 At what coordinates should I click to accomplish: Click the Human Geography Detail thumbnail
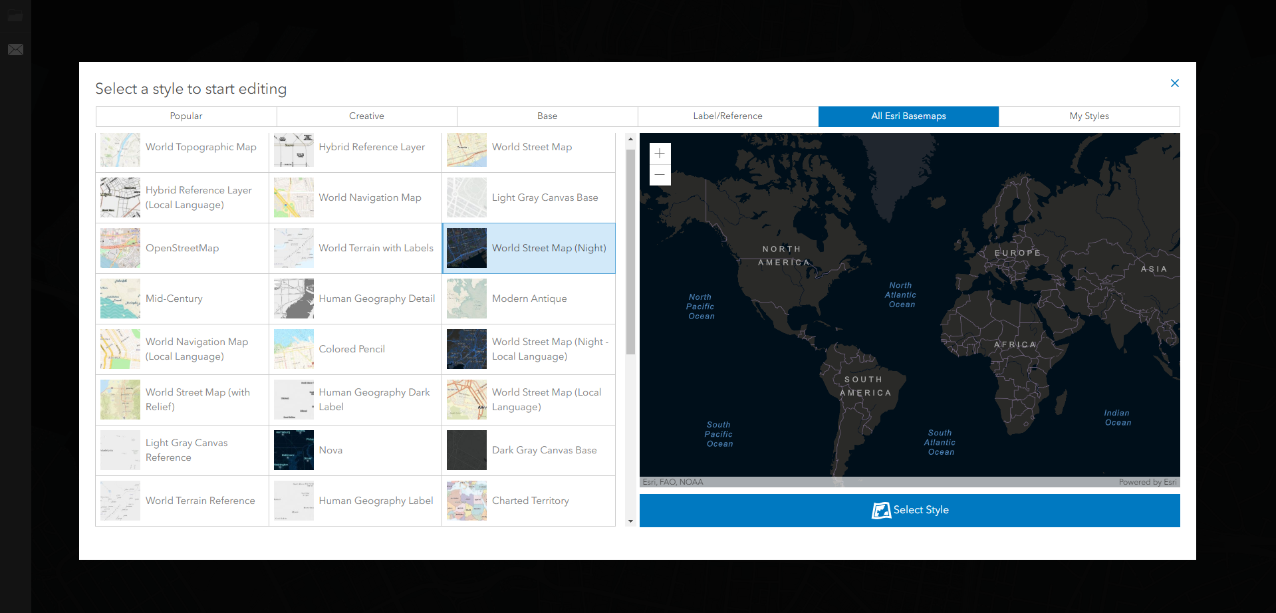pyautogui.click(x=294, y=299)
